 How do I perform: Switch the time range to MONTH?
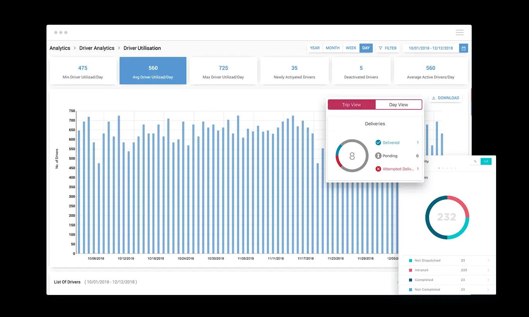pos(333,48)
